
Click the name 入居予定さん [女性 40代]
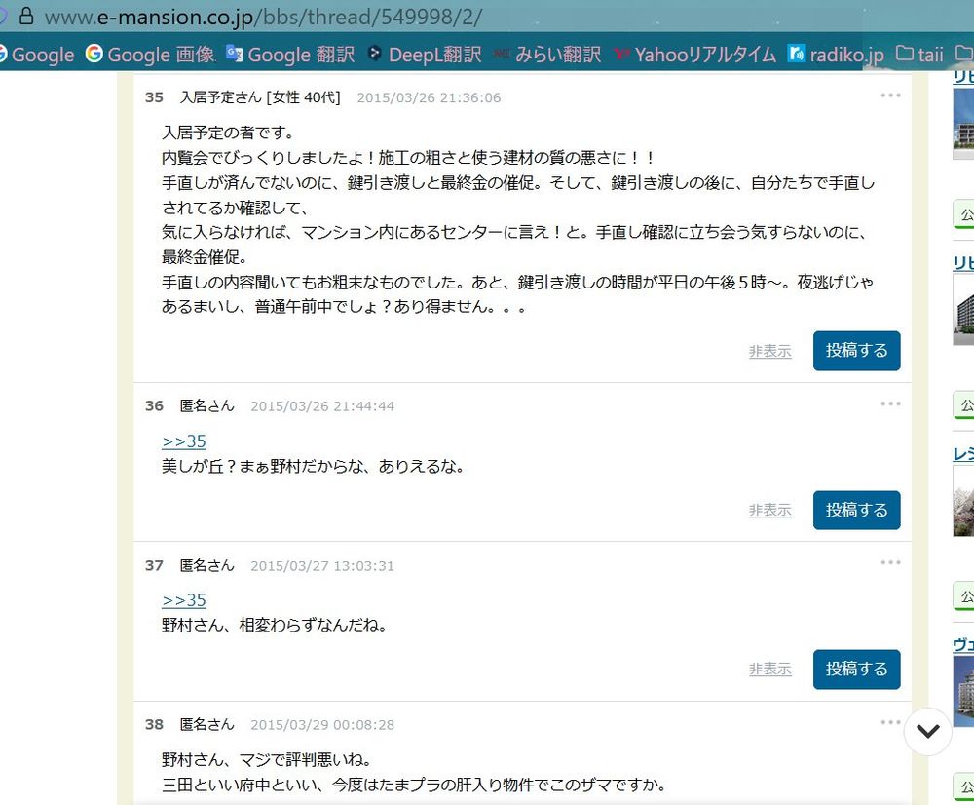coord(260,97)
